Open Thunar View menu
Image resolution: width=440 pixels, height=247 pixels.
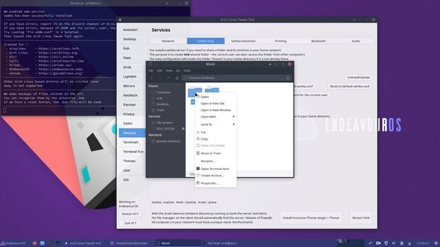(169, 71)
